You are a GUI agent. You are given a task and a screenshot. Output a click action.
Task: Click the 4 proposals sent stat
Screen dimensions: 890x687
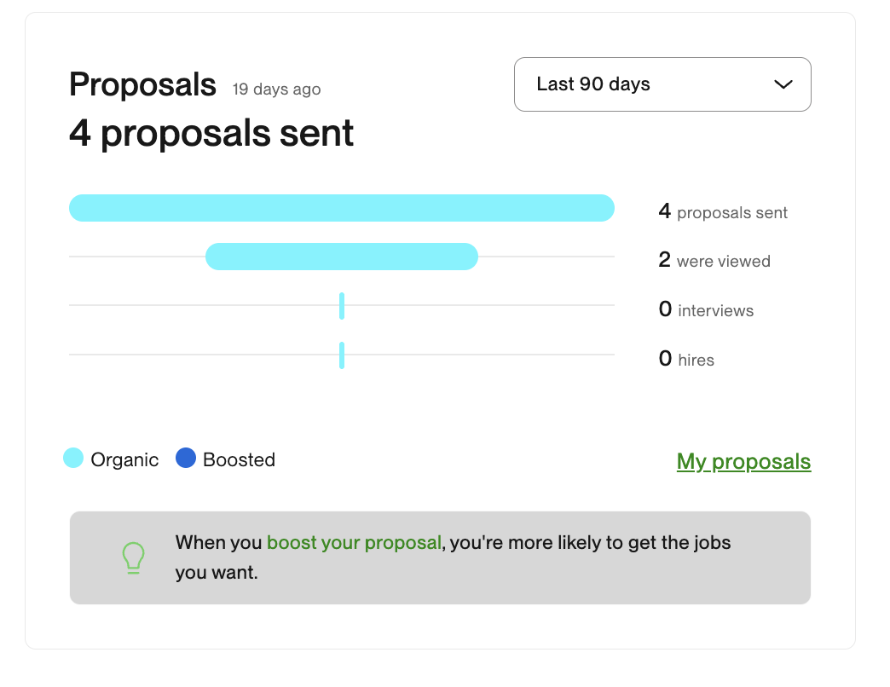pos(722,211)
